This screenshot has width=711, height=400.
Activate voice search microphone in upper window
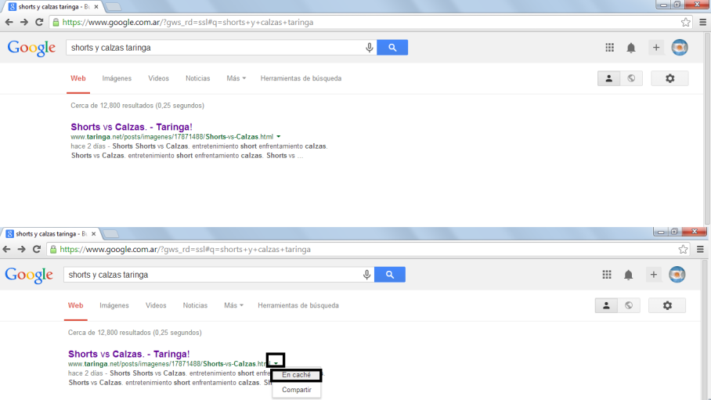tap(369, 48)
